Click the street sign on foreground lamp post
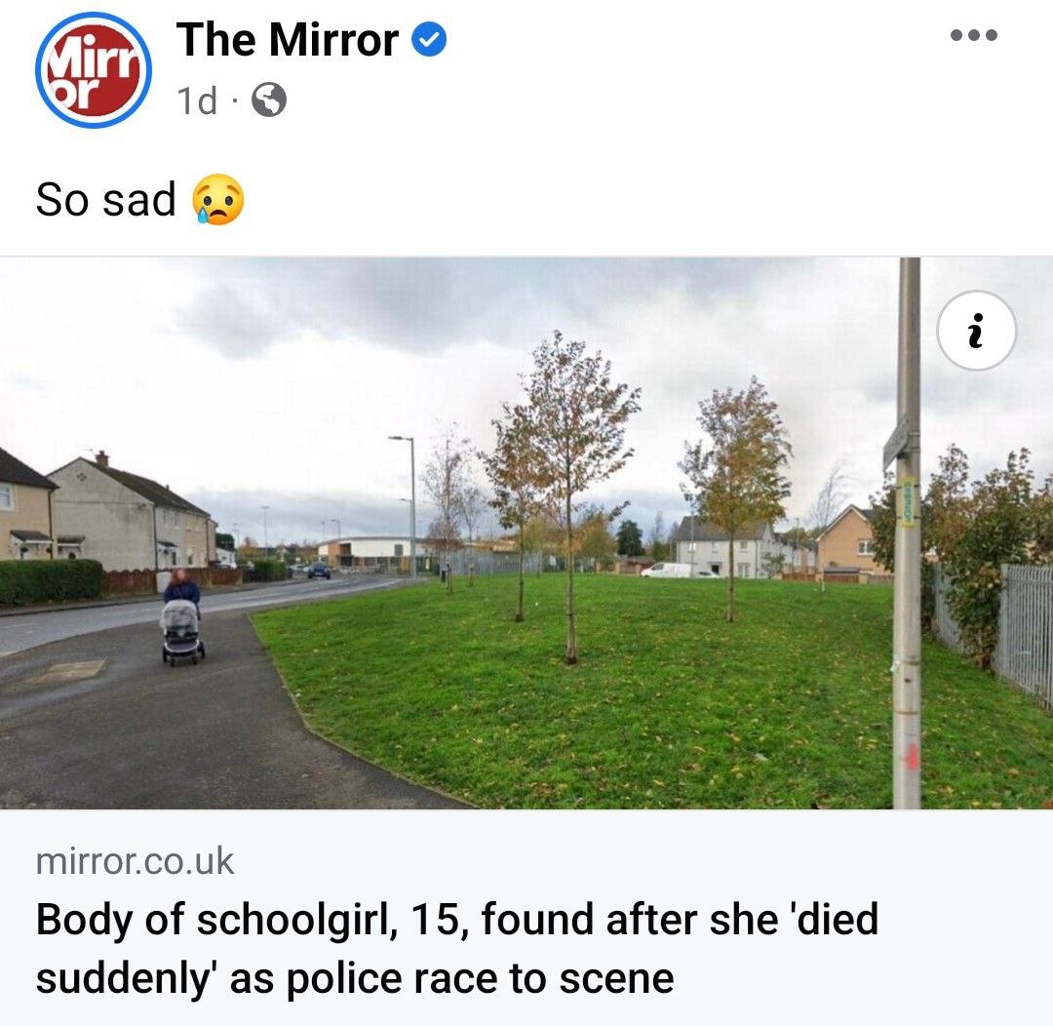The width and height of the screenshot is (1053, 1026). tap(895, 442)
